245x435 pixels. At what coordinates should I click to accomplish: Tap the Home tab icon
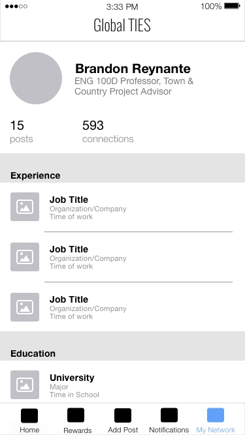coord(29,415)
